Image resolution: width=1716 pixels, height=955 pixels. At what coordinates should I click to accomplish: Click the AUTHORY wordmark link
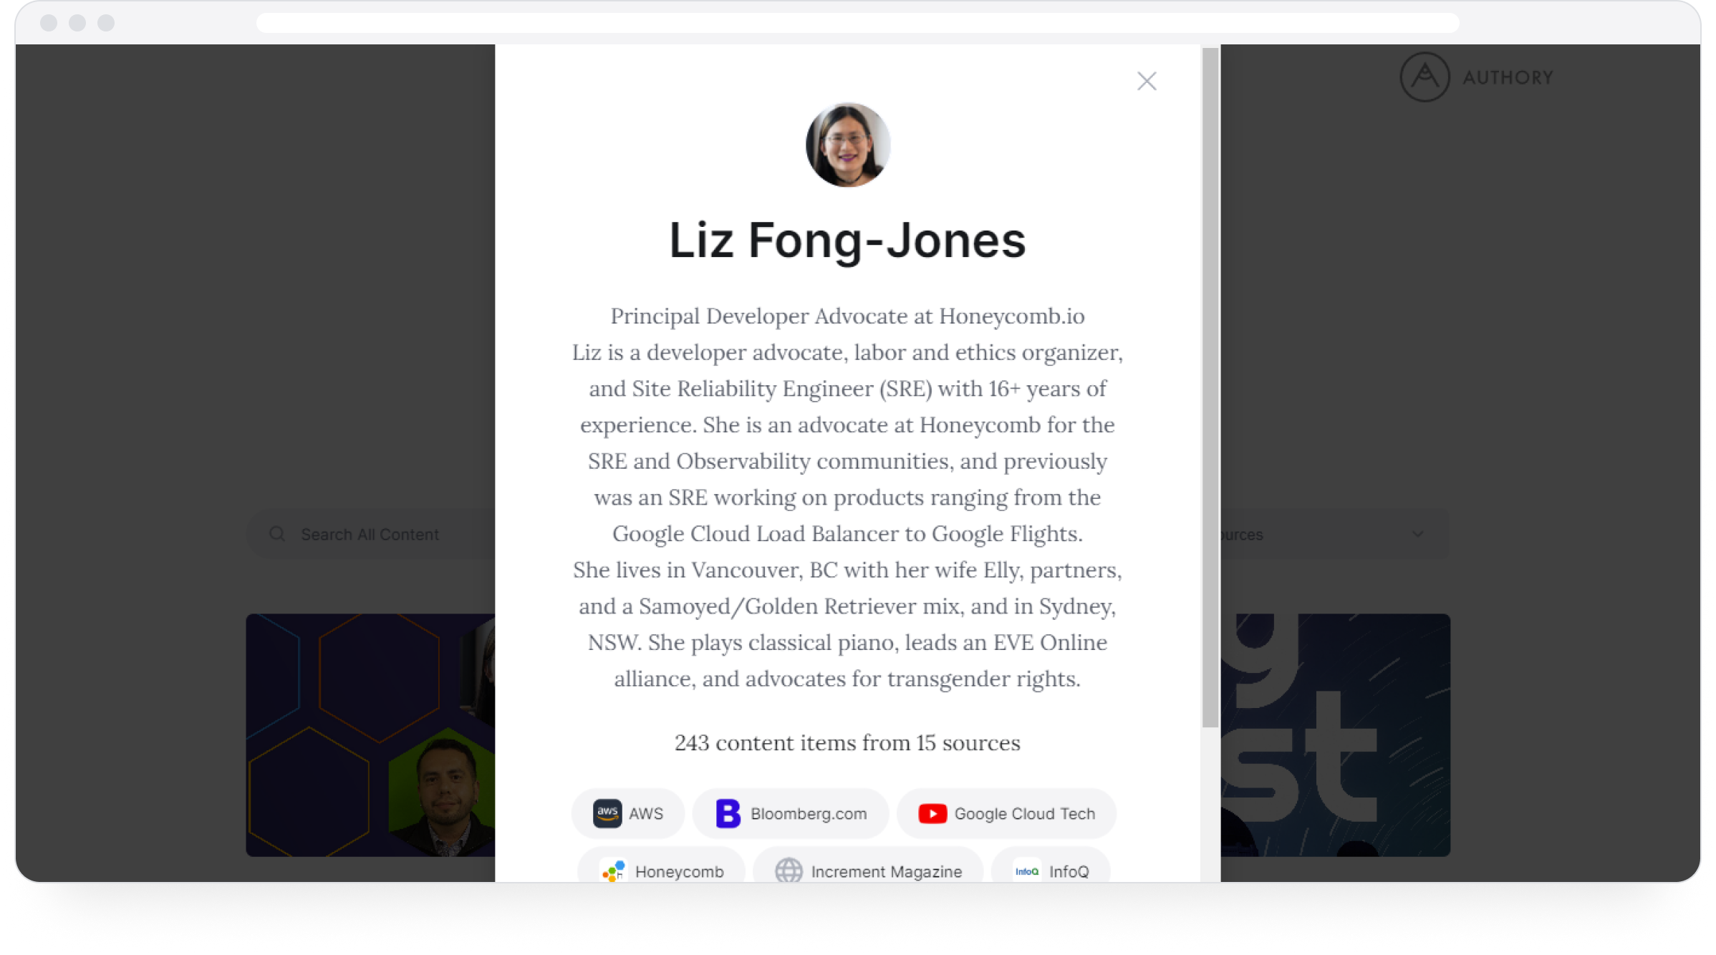point(1508,77)
